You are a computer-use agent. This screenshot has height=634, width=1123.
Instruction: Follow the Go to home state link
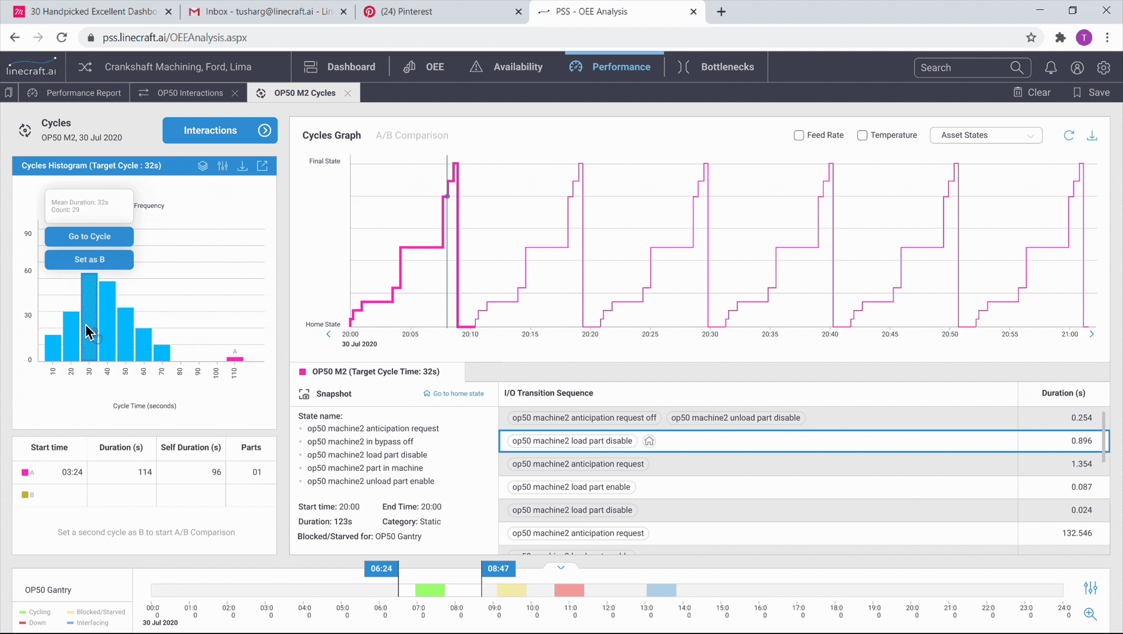click(x=454, y=394)
